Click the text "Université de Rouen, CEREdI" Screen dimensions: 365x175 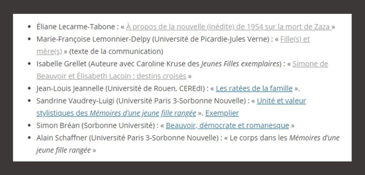155,89
